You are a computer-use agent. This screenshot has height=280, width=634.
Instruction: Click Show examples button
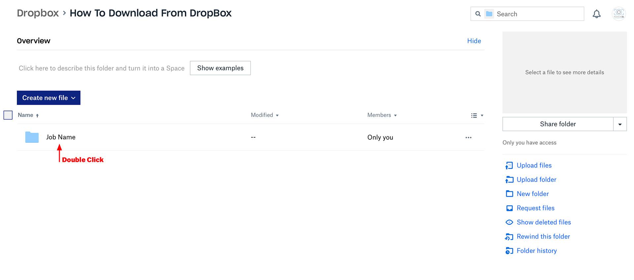[x=220, y=68]
